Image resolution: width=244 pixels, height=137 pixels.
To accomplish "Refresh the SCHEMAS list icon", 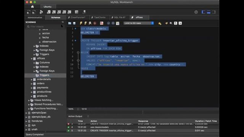I will (x=63, y=22).
